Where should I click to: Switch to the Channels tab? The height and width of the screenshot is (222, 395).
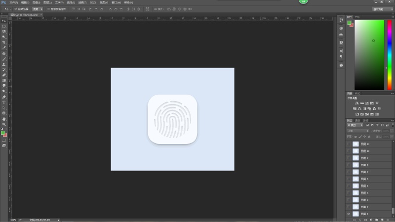(357, 120)
